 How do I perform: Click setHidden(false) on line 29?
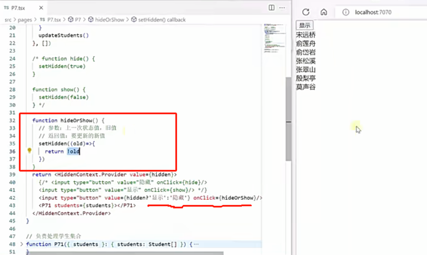pos(64,97)
